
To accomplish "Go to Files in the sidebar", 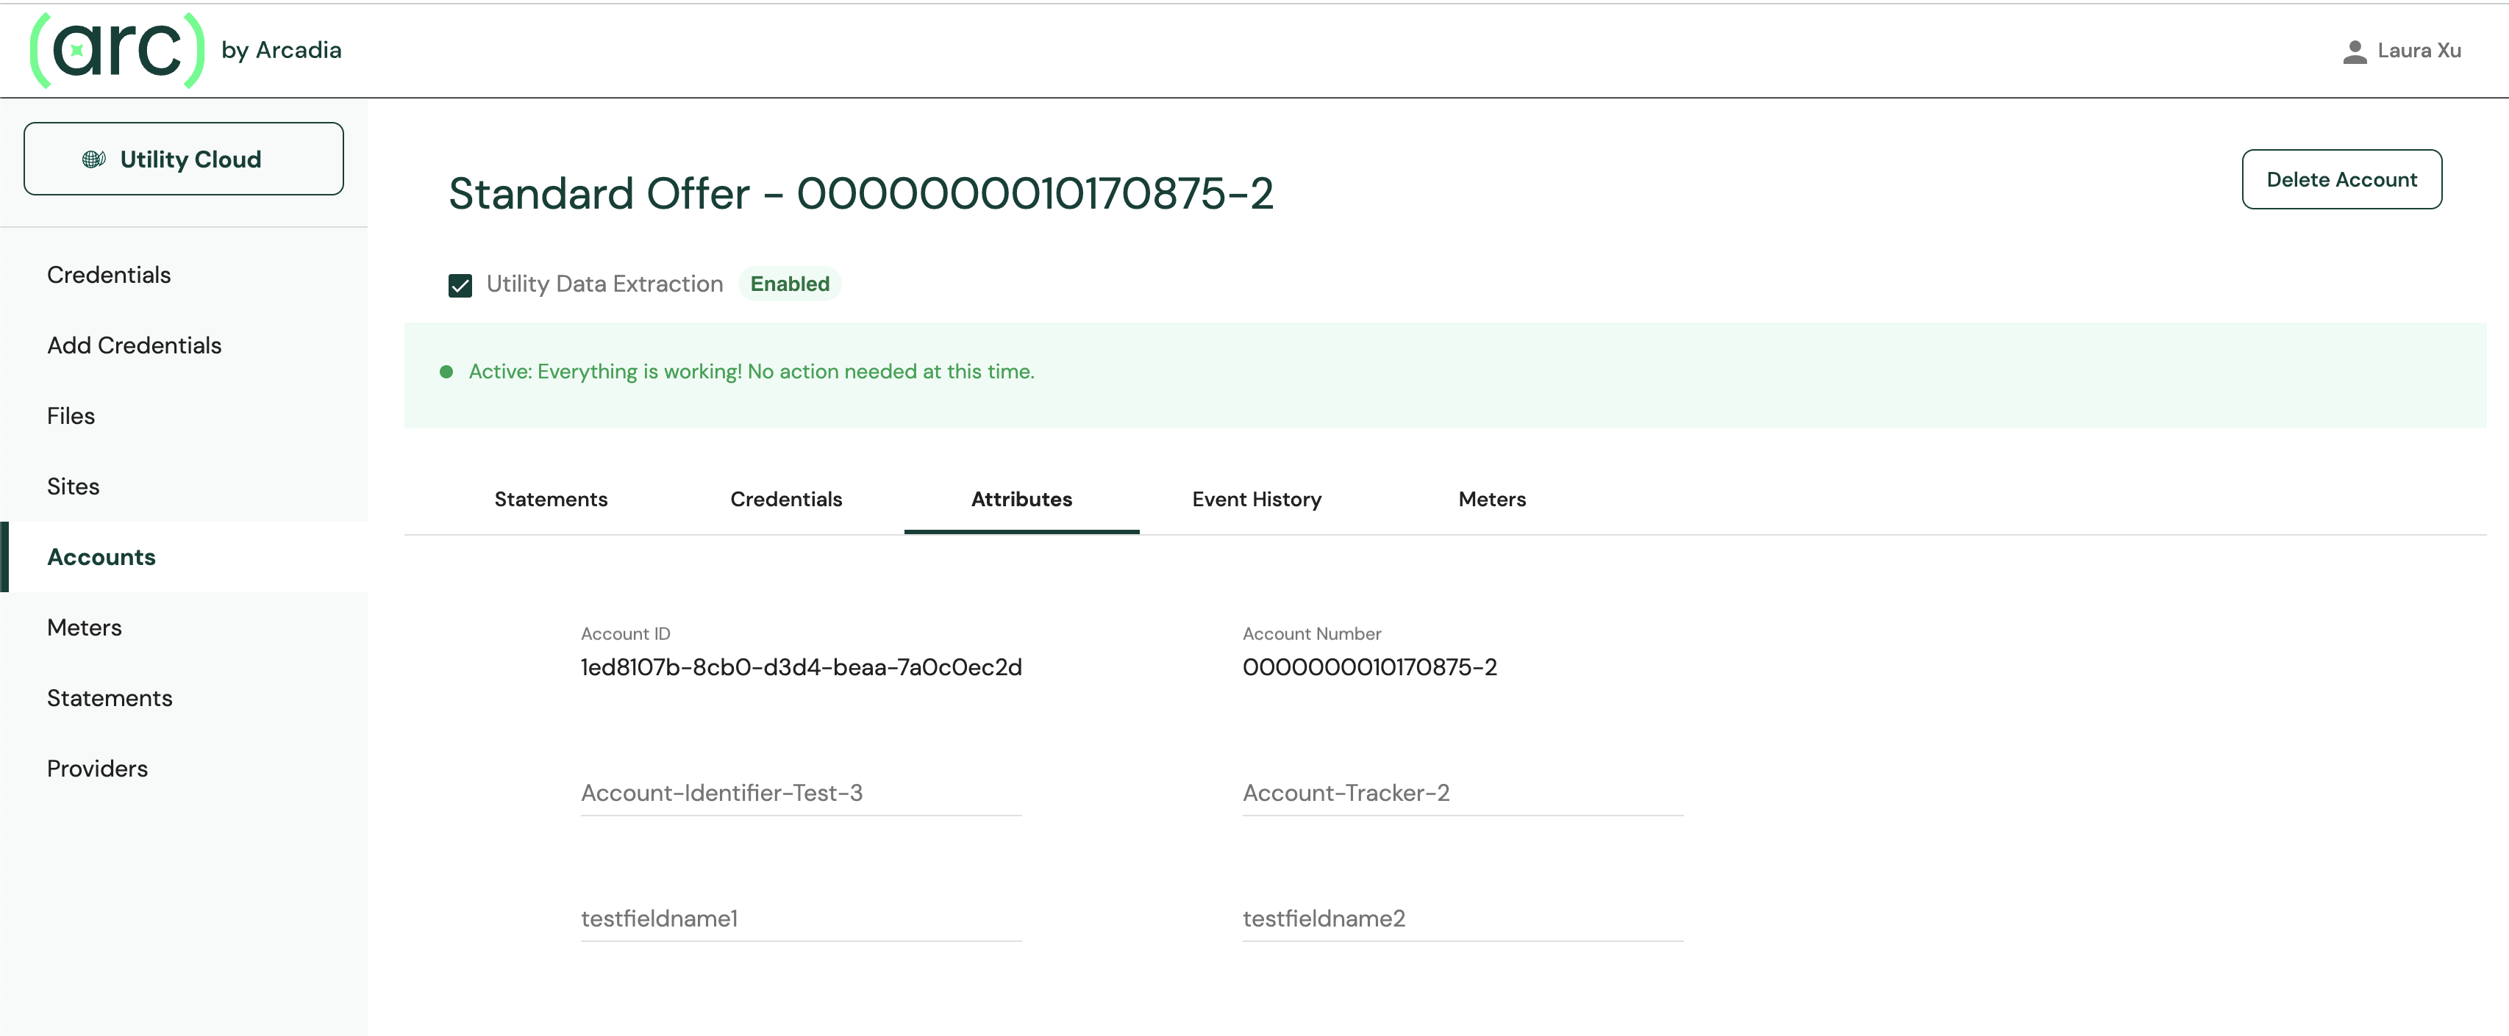I will point(71,417).
